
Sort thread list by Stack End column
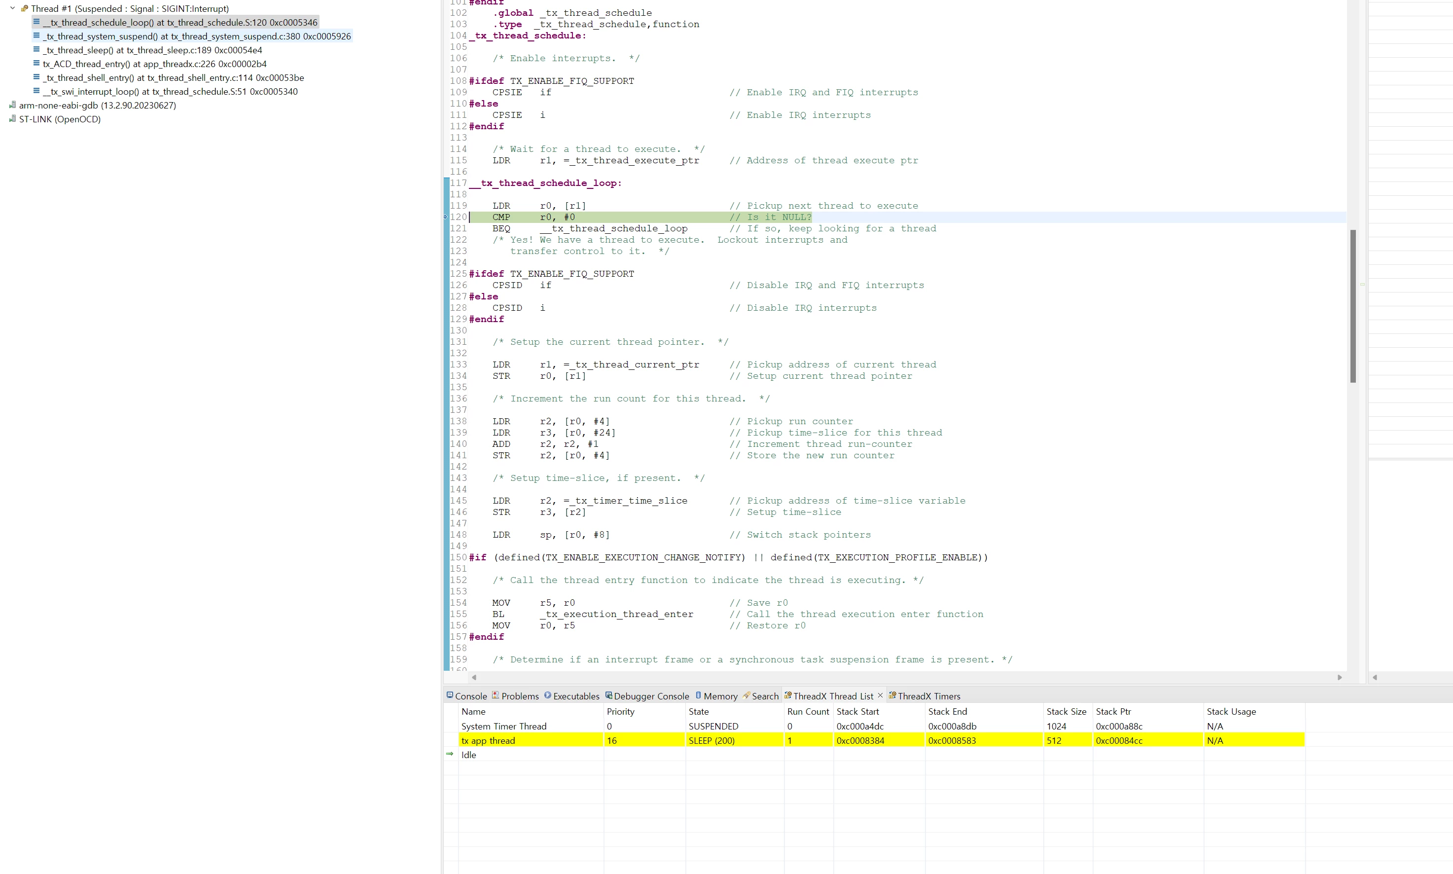coord(985,711)
